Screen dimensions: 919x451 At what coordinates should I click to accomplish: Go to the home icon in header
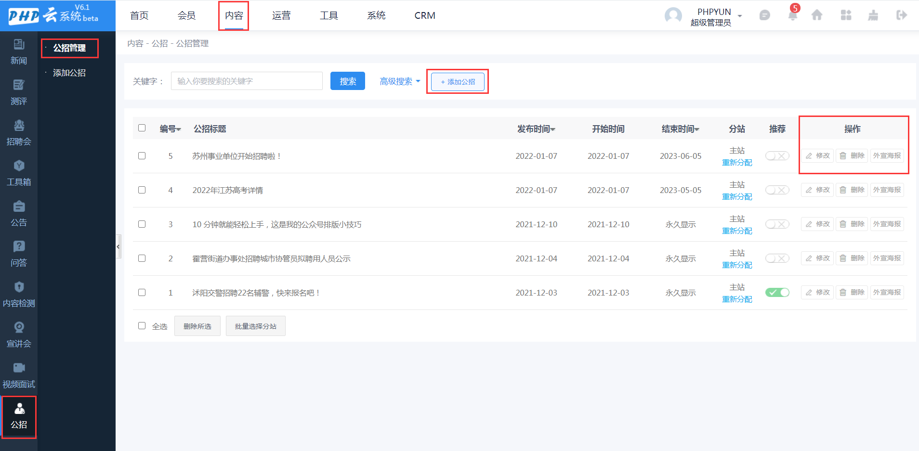817,15
